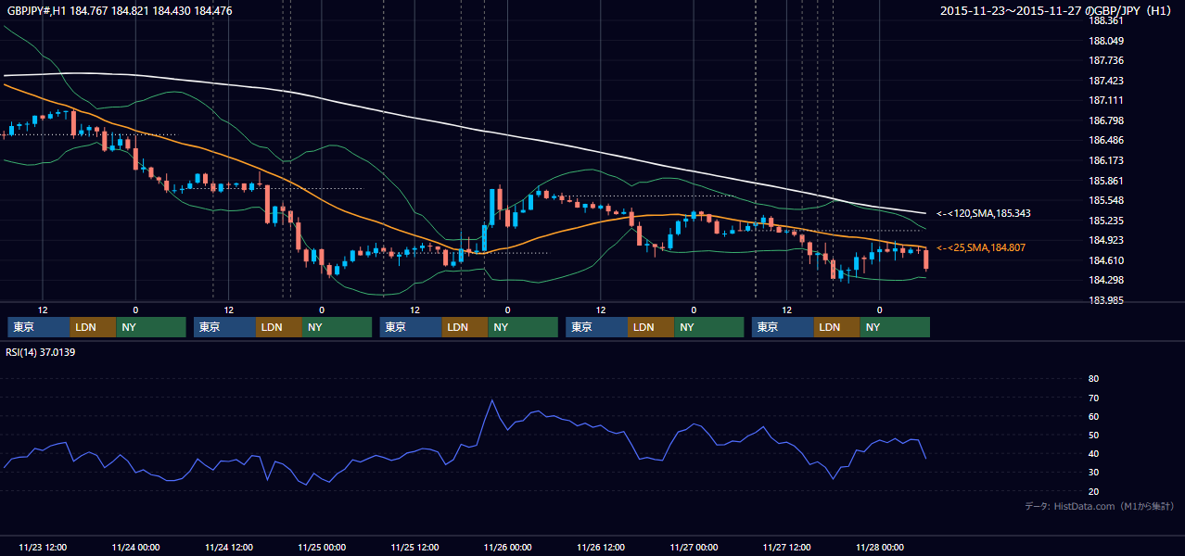
Task: Click the 185.548 price axis label
Action: coord(1106,200)
